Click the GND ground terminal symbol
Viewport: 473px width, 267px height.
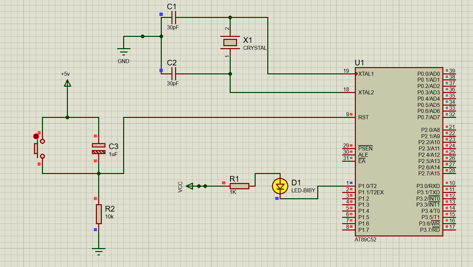(123, 51)
